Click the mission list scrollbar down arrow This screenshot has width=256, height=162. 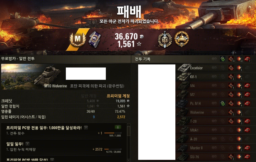tap(129, 160)
